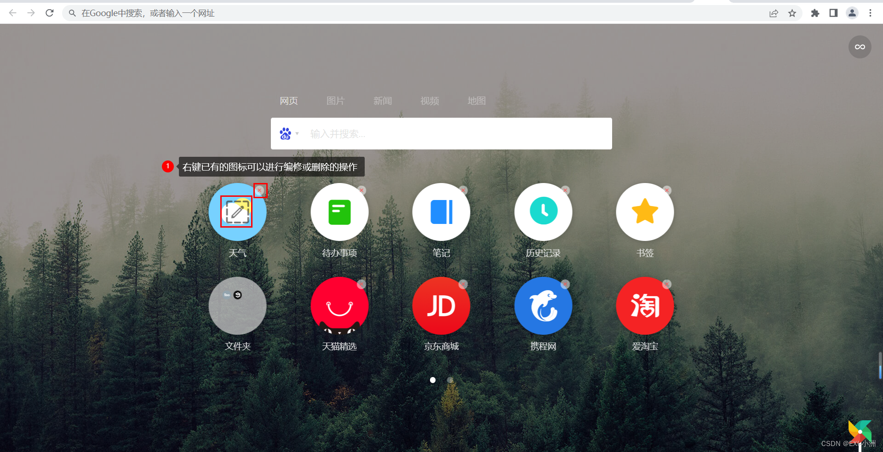Open the 历史记录 history clock icon
Image resolution: width=883 pixels, height=452 pixels.
pos(543,212)
